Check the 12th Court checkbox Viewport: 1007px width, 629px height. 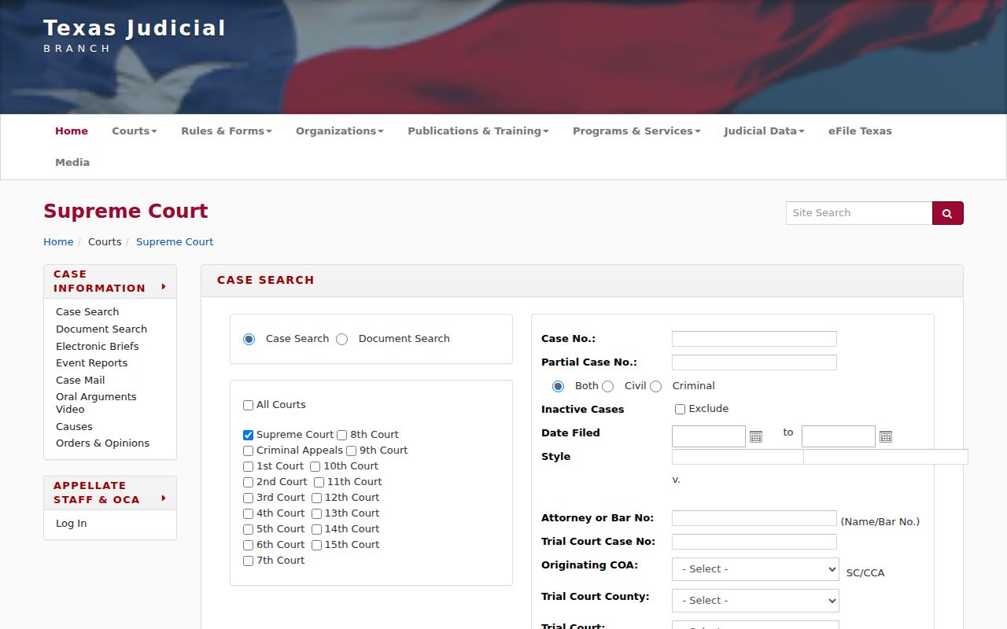316,498
